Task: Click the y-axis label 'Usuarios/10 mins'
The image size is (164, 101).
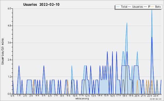Action: click(x=2, y=51)
